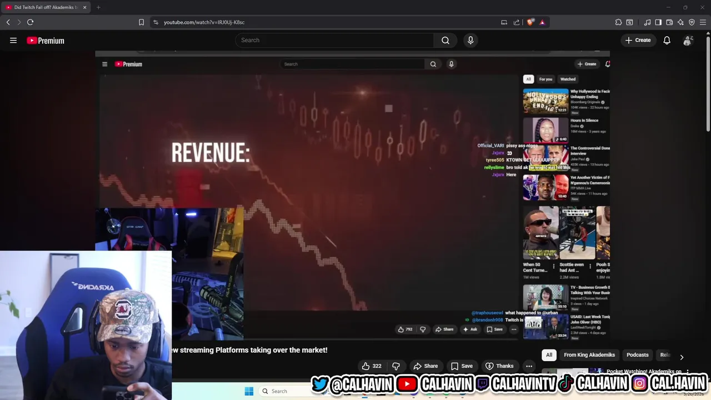Image resolution: width=711 pixels, height=400 pixels.
Task: Open the YouTube notifications bell
Action: click(667, 40)
